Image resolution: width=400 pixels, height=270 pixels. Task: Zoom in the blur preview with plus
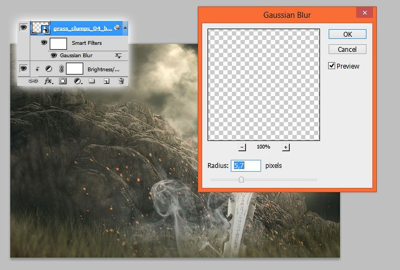click(286, 147)
